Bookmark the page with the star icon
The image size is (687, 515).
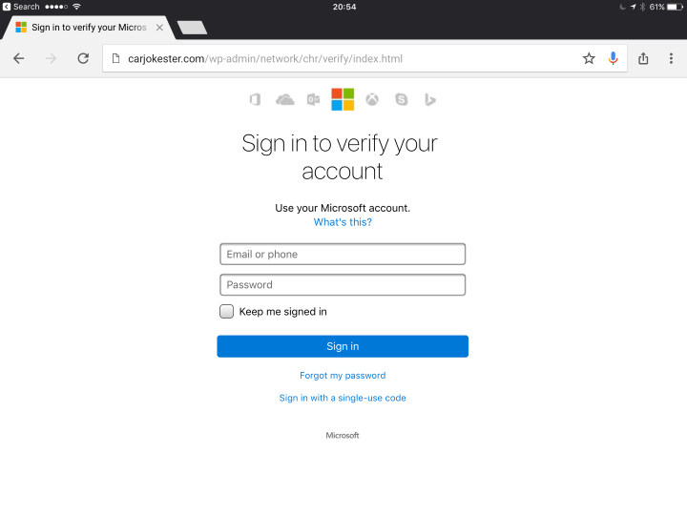point(589,58)
